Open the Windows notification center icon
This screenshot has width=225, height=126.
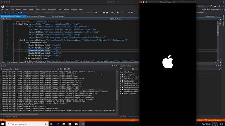click(x=221, y=124)
